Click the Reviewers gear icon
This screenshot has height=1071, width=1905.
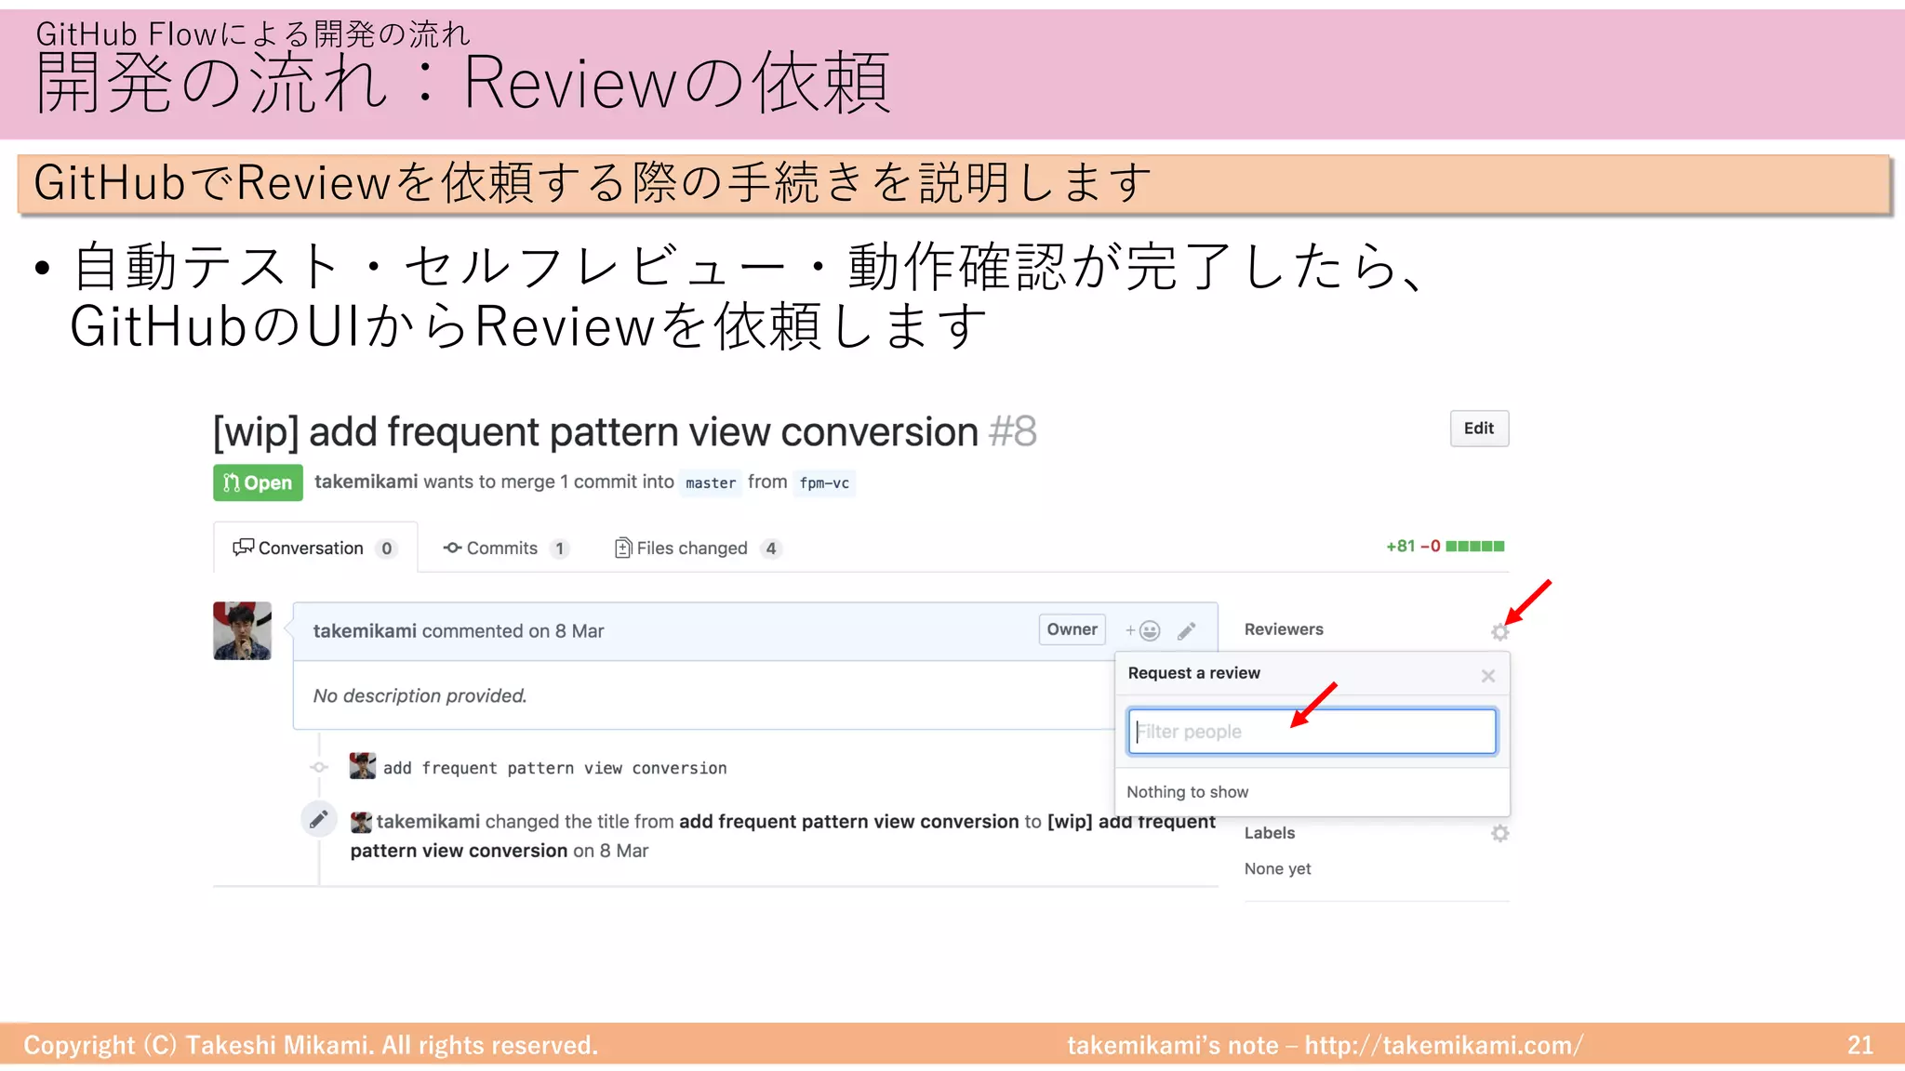click(1499, 632)
